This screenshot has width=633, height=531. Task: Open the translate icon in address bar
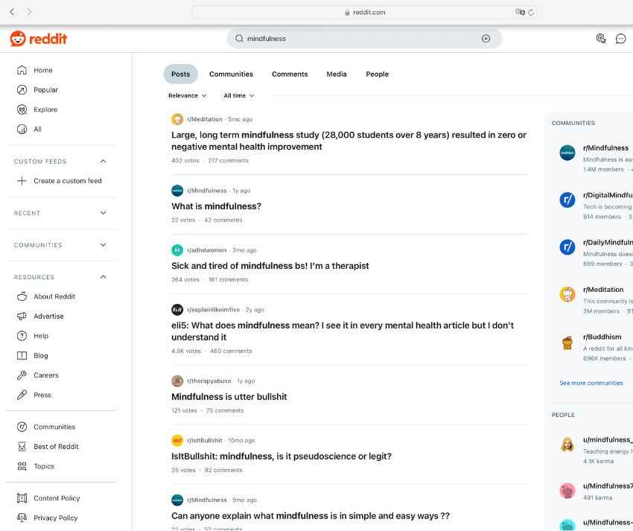pos(520,12)
